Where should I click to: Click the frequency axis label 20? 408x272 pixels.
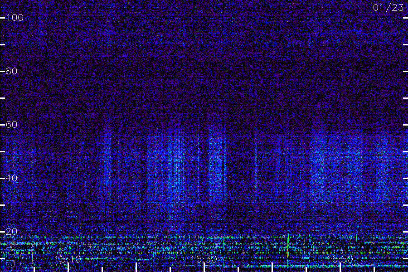coord(11,231)
